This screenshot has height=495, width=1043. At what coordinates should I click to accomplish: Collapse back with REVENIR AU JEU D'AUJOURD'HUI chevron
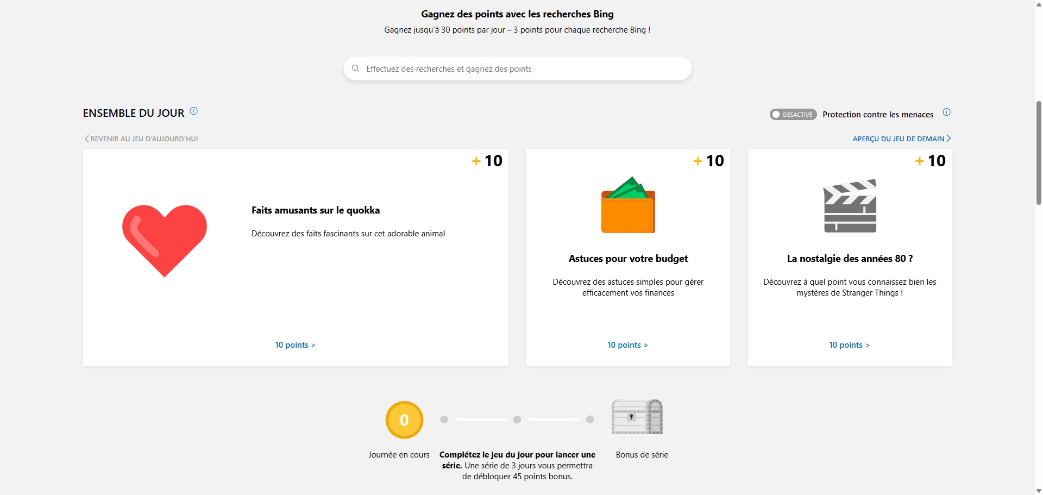coord(86,139)
